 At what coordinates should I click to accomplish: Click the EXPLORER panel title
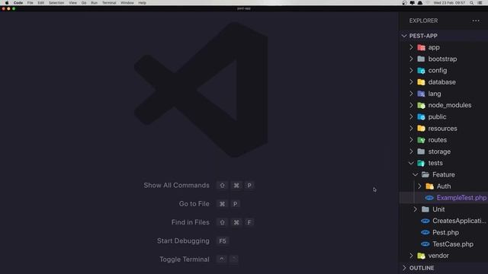click(x=423, y=21)
